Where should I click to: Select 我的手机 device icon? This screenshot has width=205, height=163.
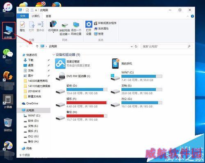122,64
